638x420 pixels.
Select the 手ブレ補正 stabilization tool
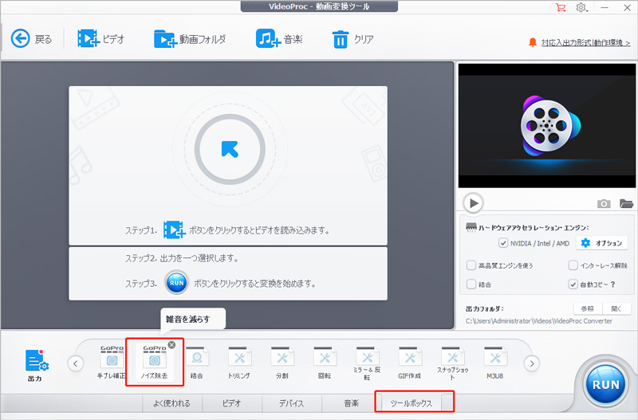click(x=112, y=362)
